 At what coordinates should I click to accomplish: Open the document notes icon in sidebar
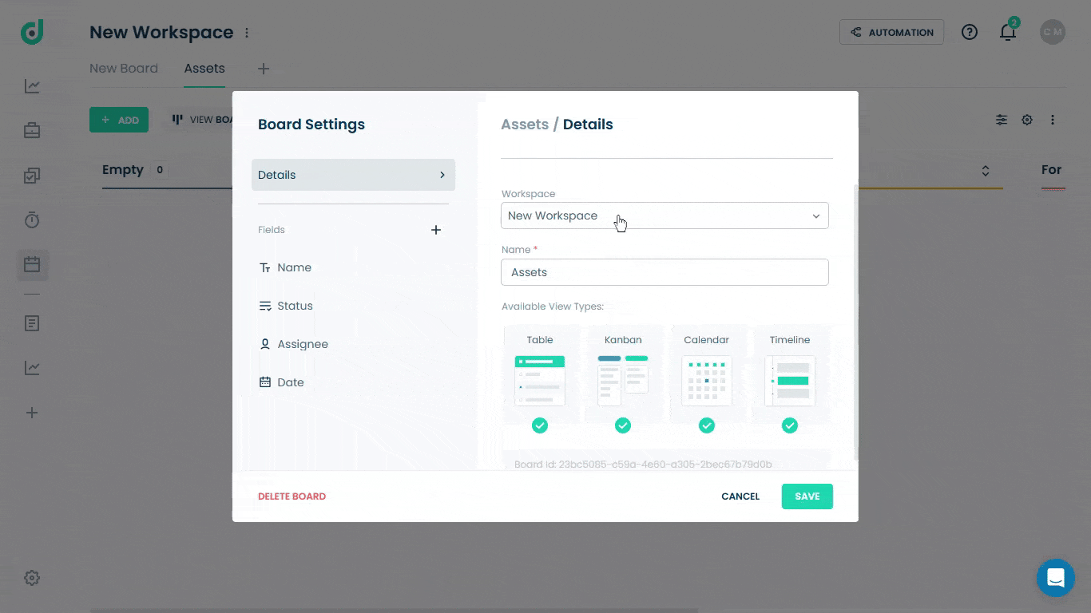(x=32, y=323)
